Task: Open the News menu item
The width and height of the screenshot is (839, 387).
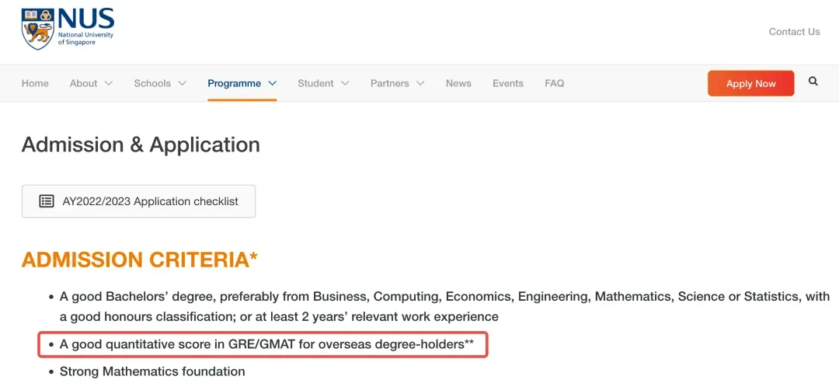Action: 458,83
